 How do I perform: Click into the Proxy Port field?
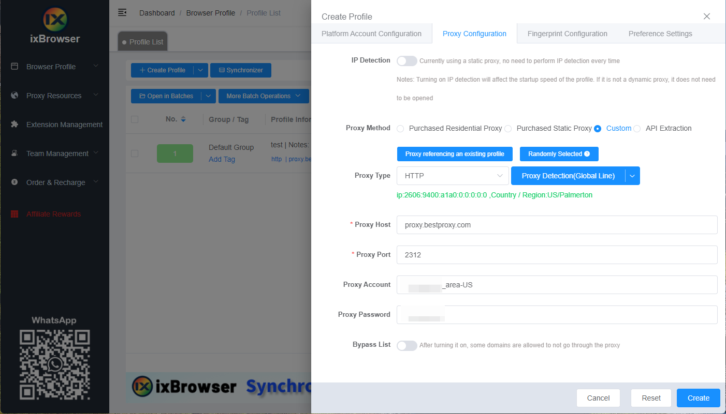coord(557,255)
